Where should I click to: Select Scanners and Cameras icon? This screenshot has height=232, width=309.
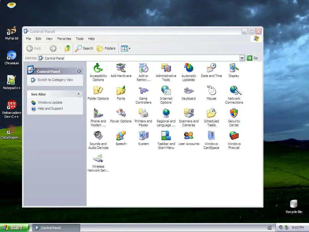point(189,118)
